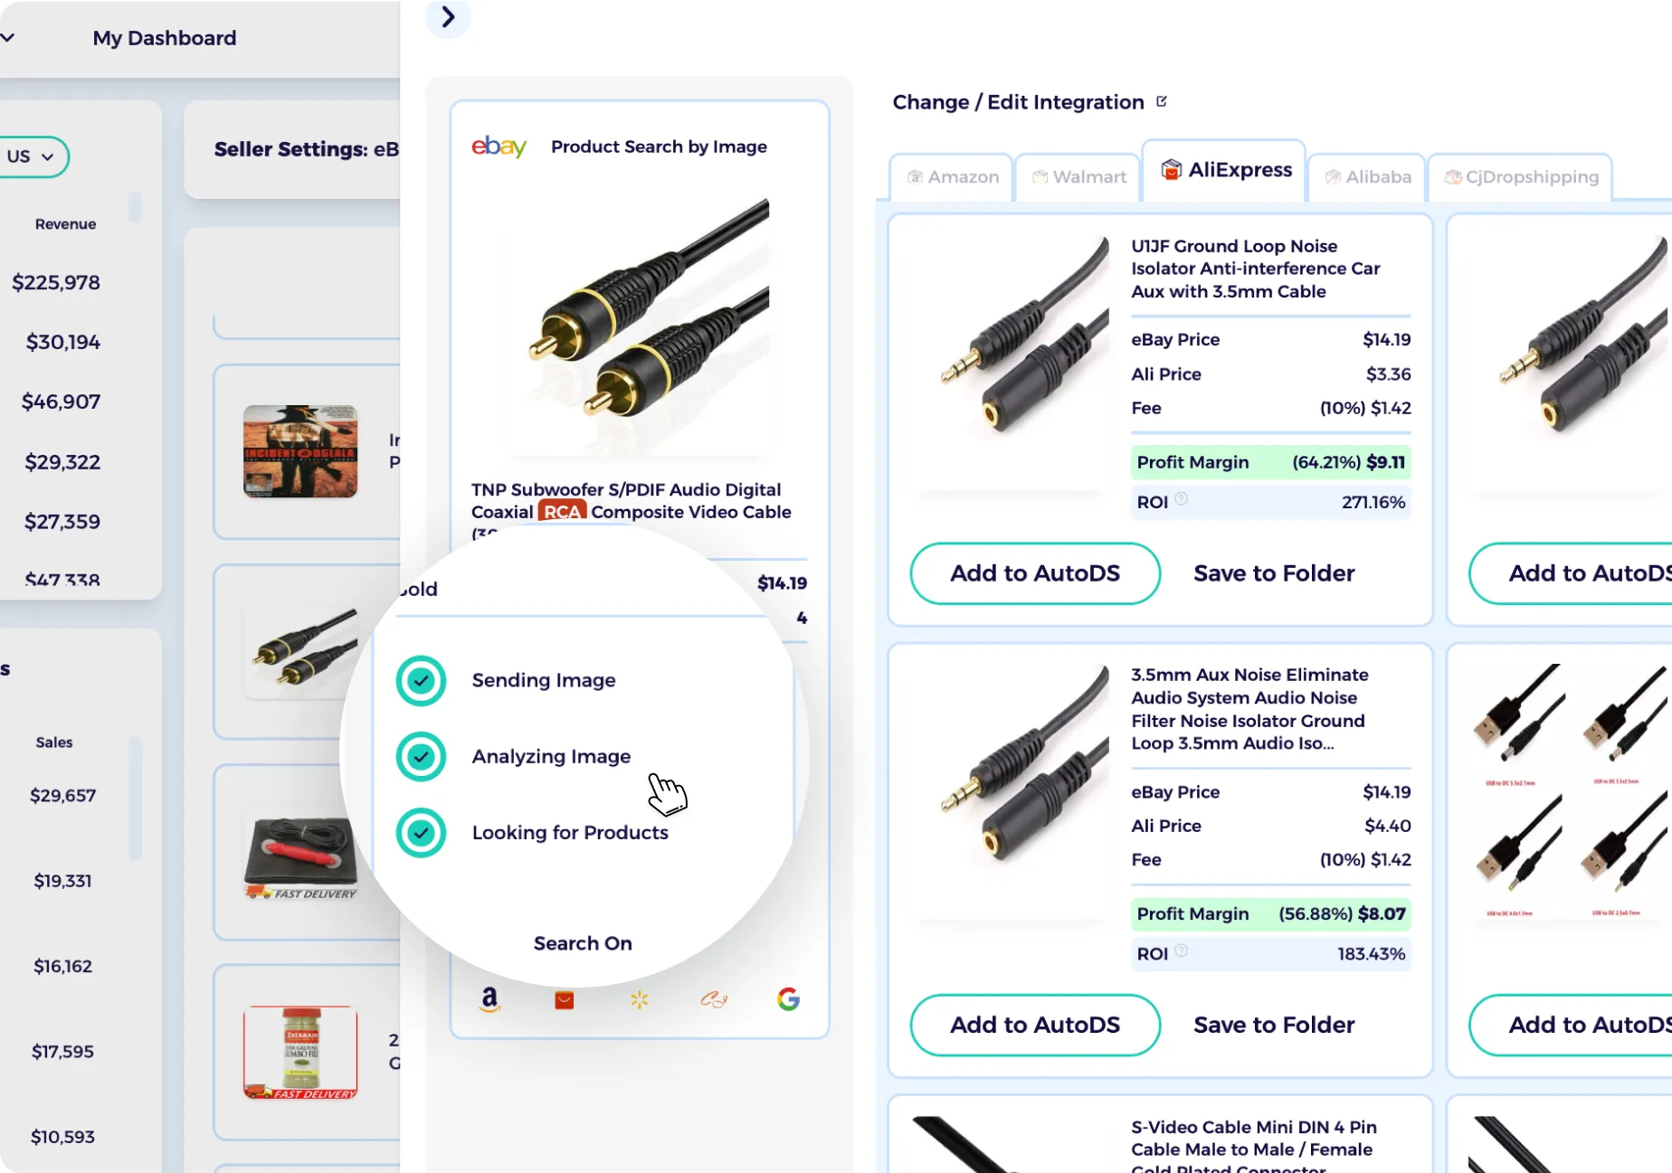Click Sending Image checkmark icon
Viewport: 1672px width, 1173px height.
tap(421, 680)
